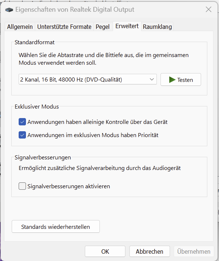The width and height of the screenshot is (219, 261).
Task: Click the Testen button
Action: point(181,80)
